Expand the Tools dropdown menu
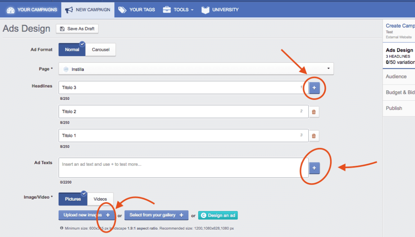 click(x=178, y=10)
